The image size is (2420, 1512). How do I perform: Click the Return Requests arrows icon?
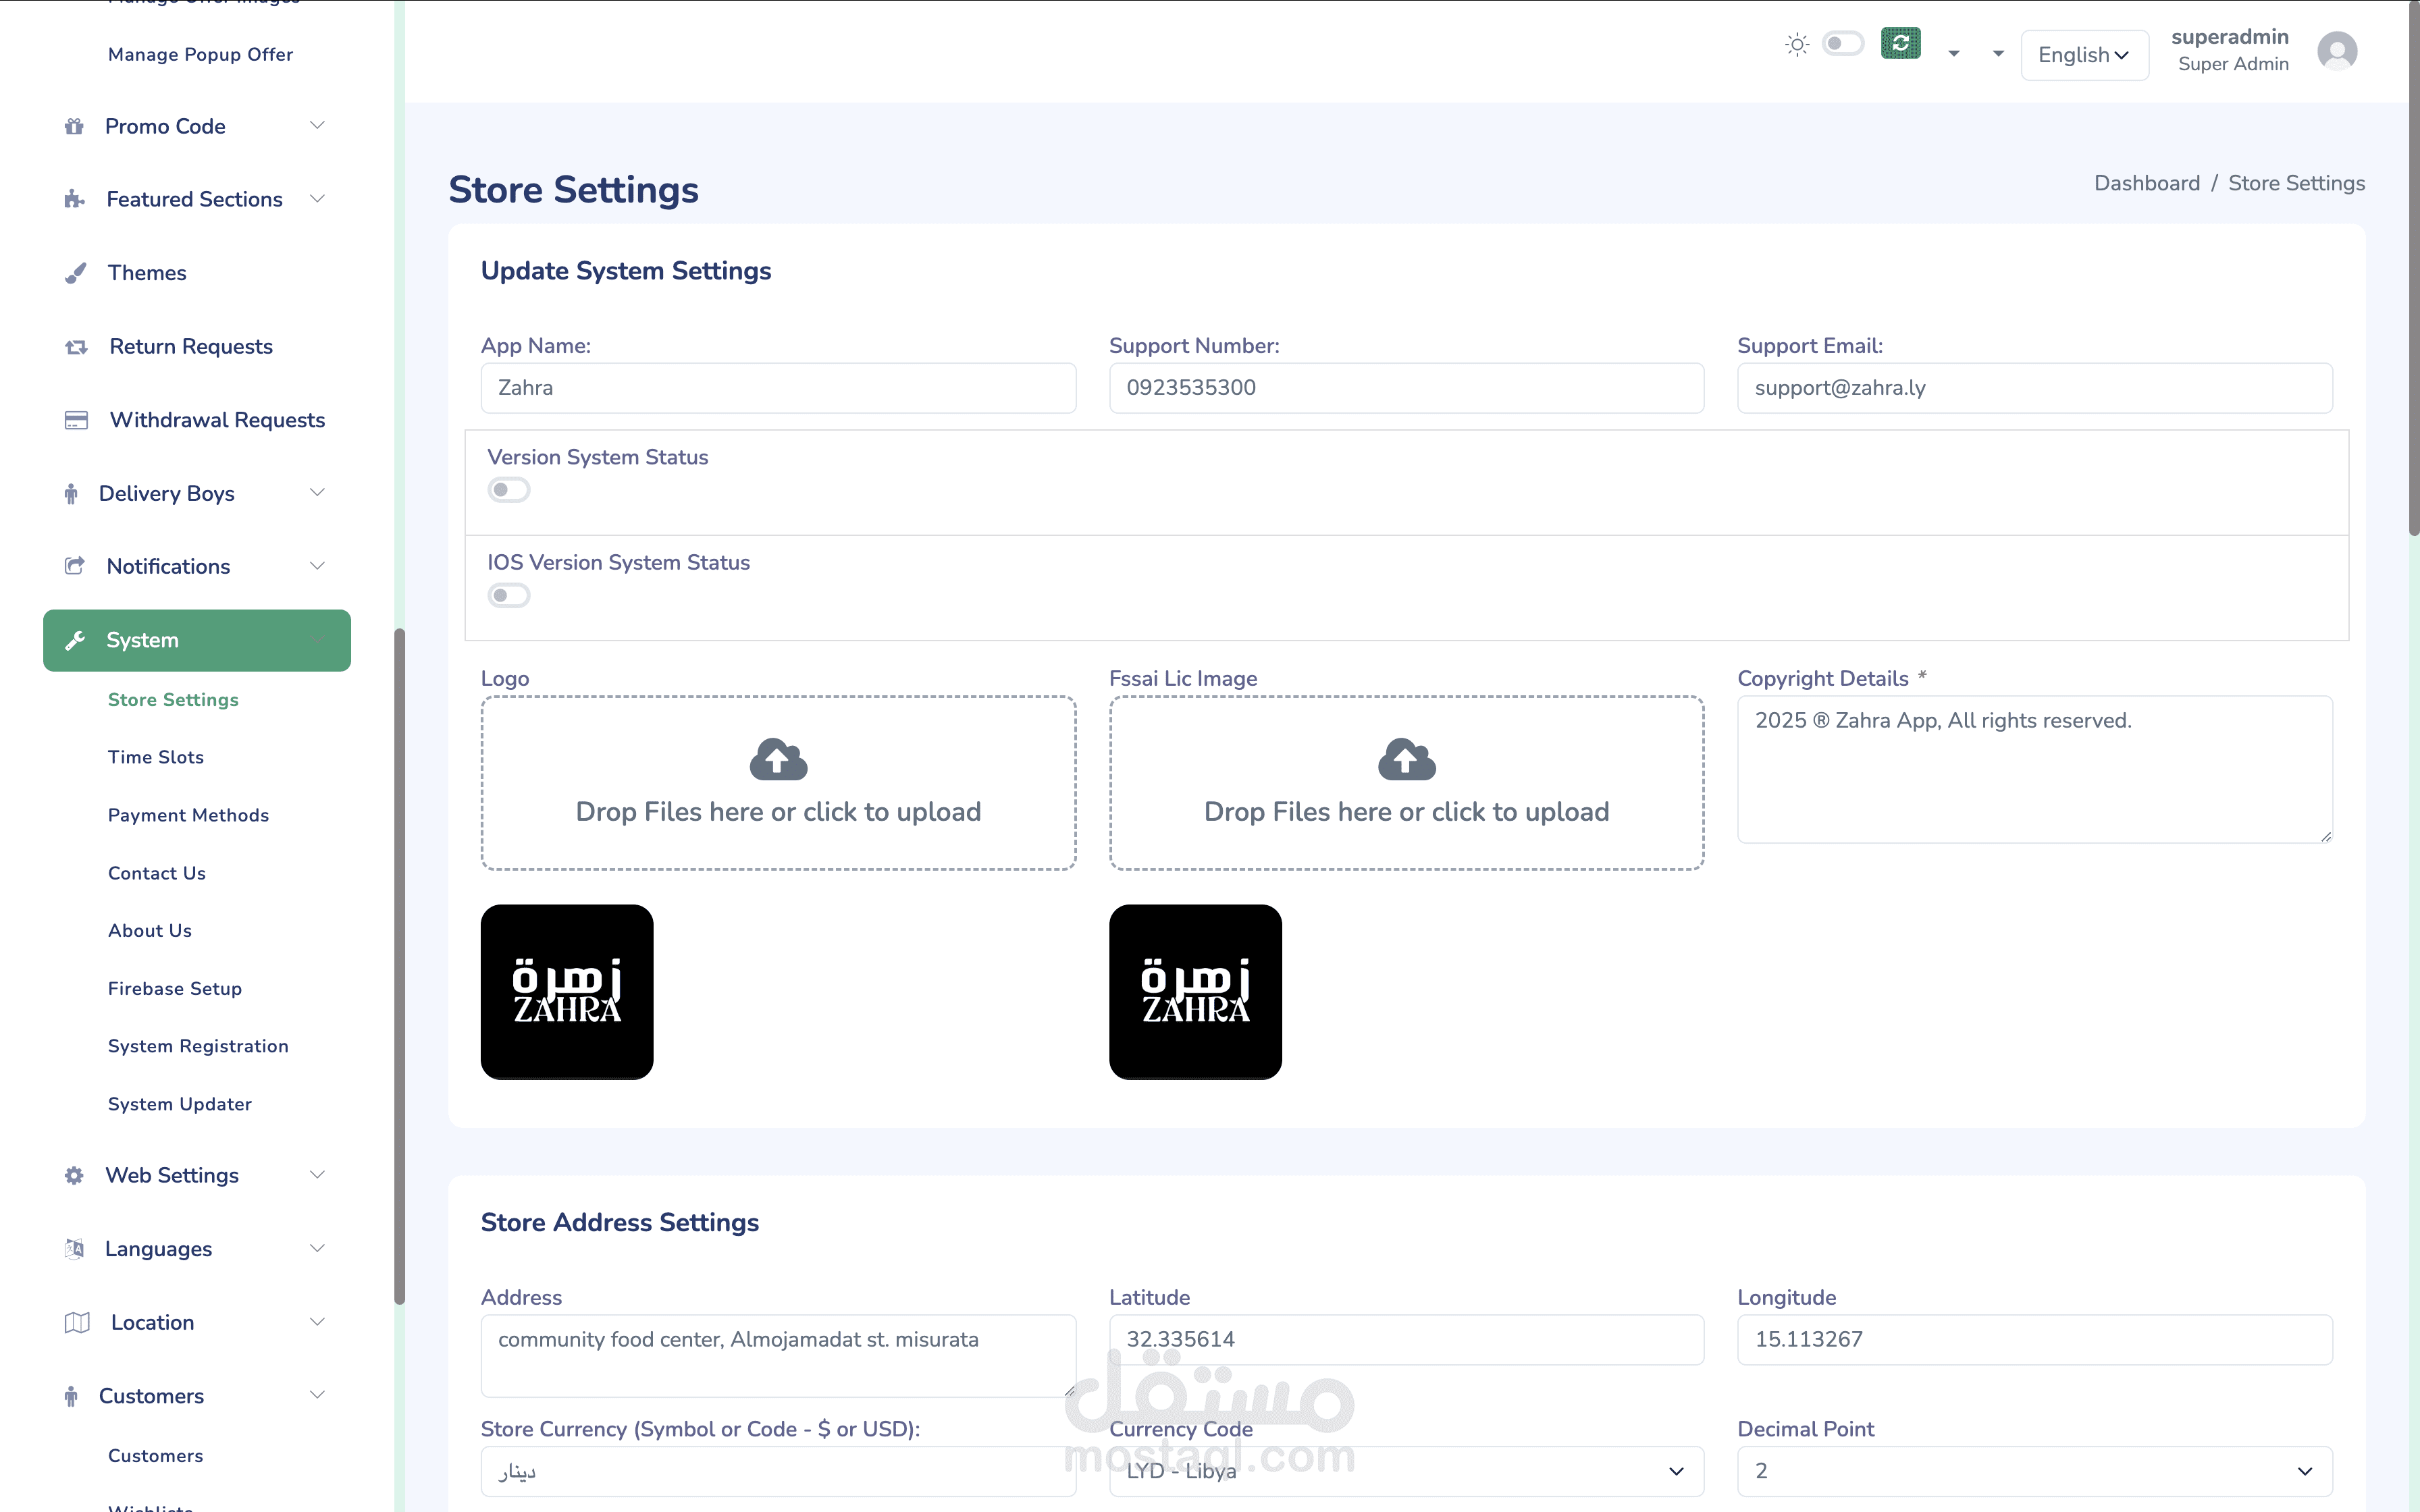point(76,347)
